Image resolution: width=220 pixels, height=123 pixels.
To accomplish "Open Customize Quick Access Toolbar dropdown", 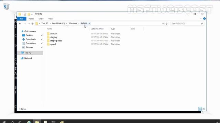I will pyautogui.click(x=32, y=14).
